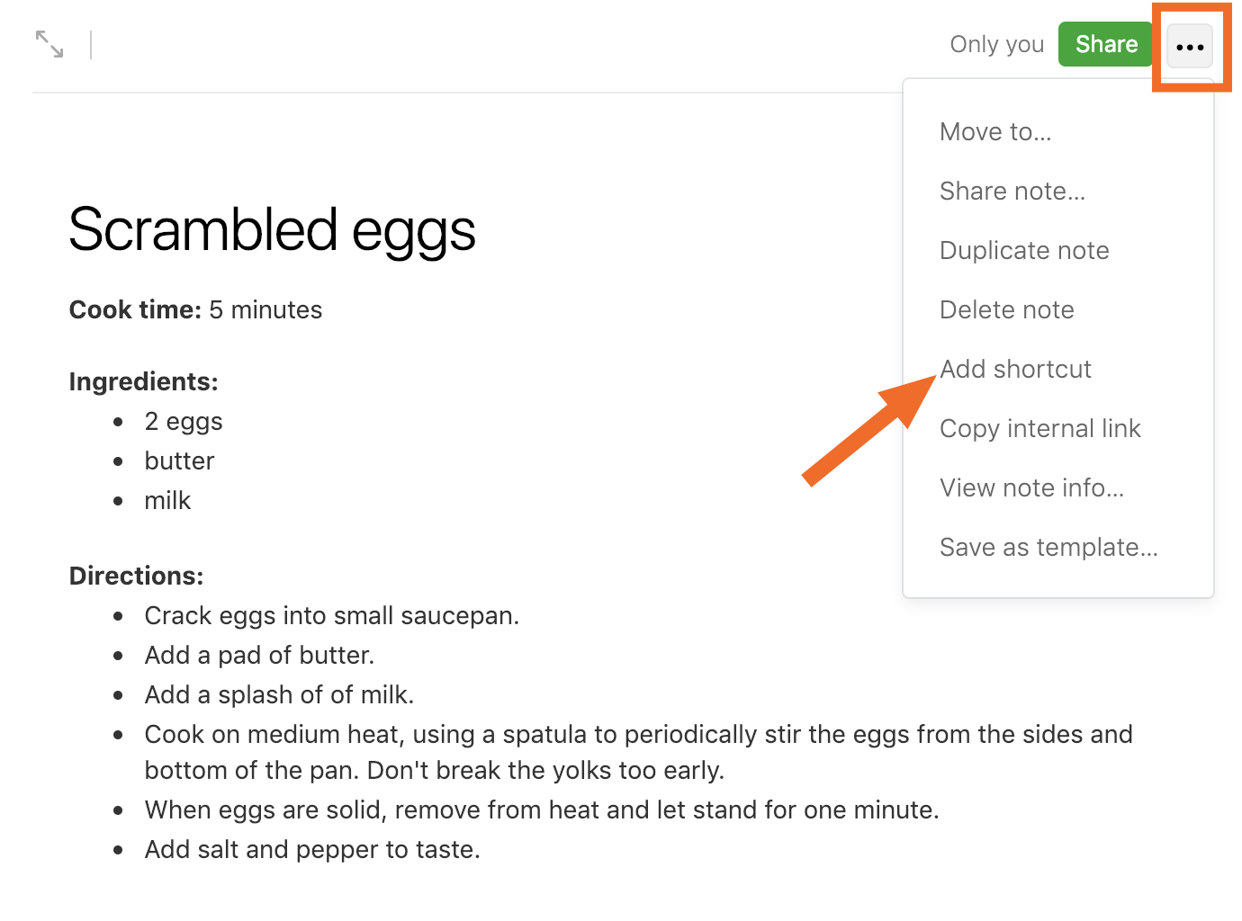
Task: Choose 'Share note...' from menu
Action: point(1012,191)
